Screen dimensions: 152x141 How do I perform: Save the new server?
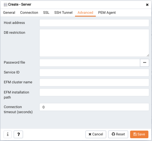coord(139,134)
